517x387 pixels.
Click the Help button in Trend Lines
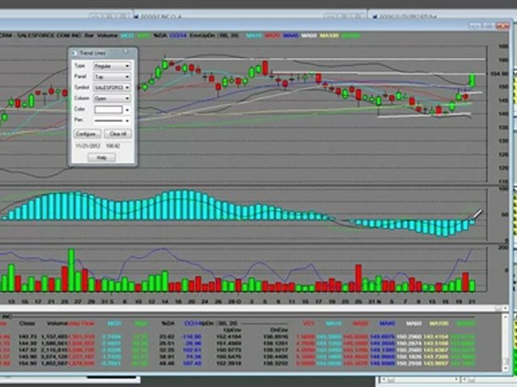102,157
